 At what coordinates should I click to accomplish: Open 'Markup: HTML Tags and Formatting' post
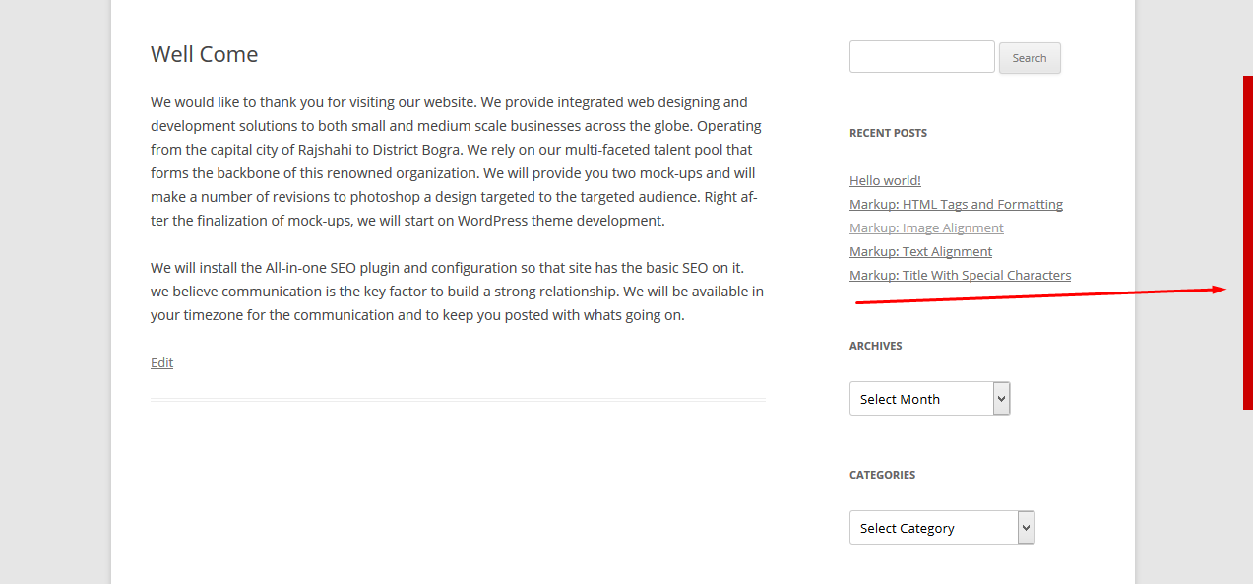[956, 204]
